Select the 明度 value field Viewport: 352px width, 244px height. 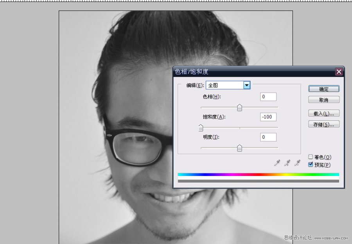tap(268, 137)
